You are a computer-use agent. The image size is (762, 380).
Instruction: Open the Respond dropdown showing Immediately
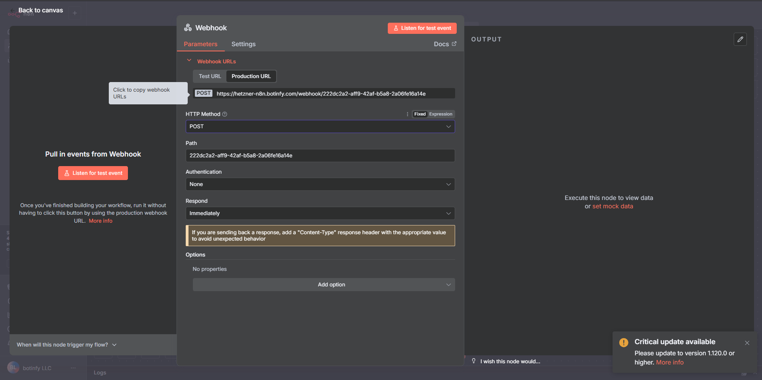tap(320, 213)
